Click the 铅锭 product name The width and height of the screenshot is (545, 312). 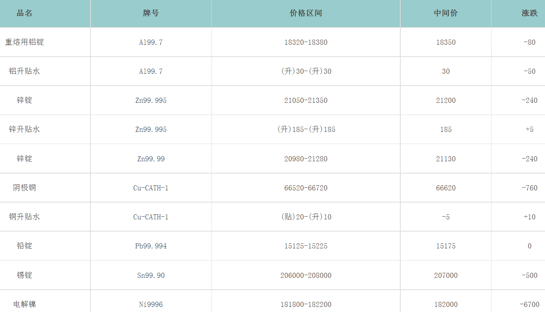click(x=24, y=246)
